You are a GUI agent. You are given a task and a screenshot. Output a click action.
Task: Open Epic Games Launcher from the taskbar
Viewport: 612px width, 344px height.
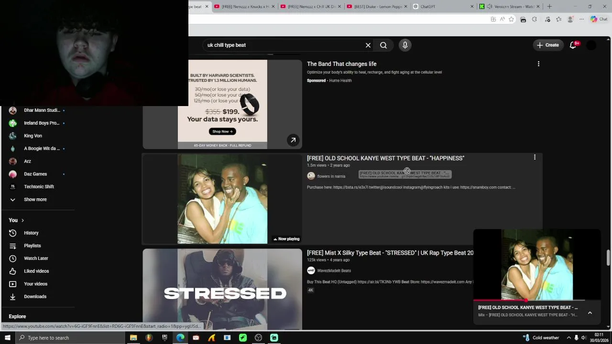(164, 338)
